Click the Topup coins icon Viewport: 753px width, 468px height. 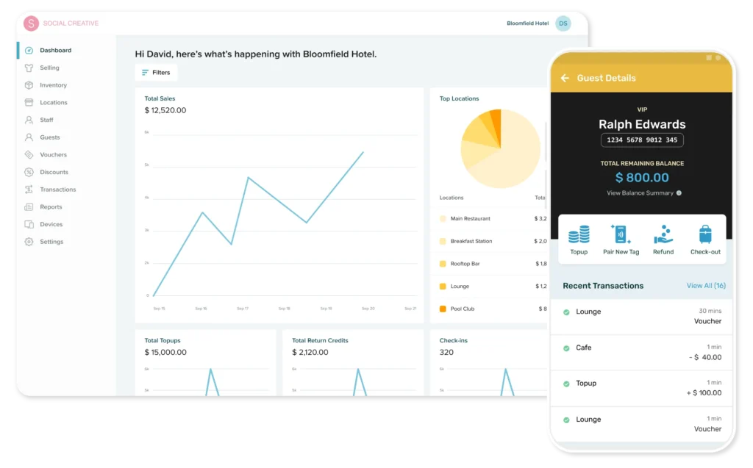click(579, 235)
